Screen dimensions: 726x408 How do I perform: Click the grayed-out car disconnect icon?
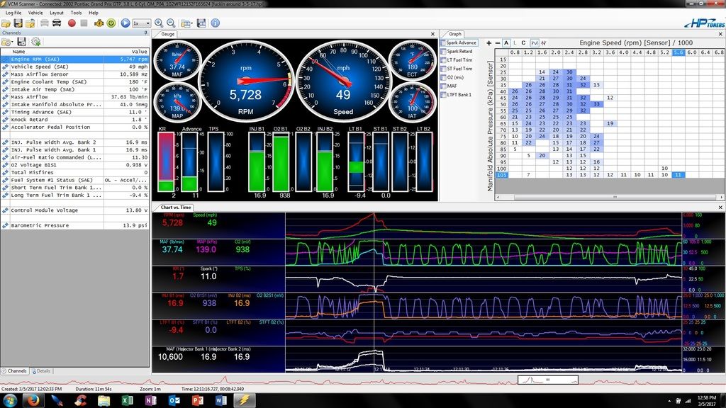click(x=45, y=23)
